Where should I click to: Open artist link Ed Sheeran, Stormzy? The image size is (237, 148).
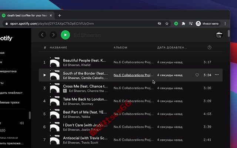pyautogui.click(x=78, y=104)
